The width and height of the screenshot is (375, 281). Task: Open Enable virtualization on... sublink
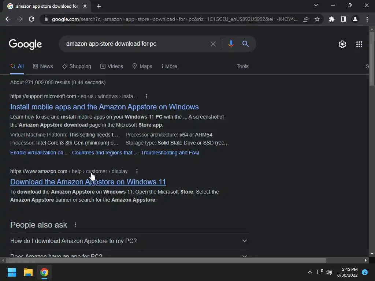pos(39,153)
